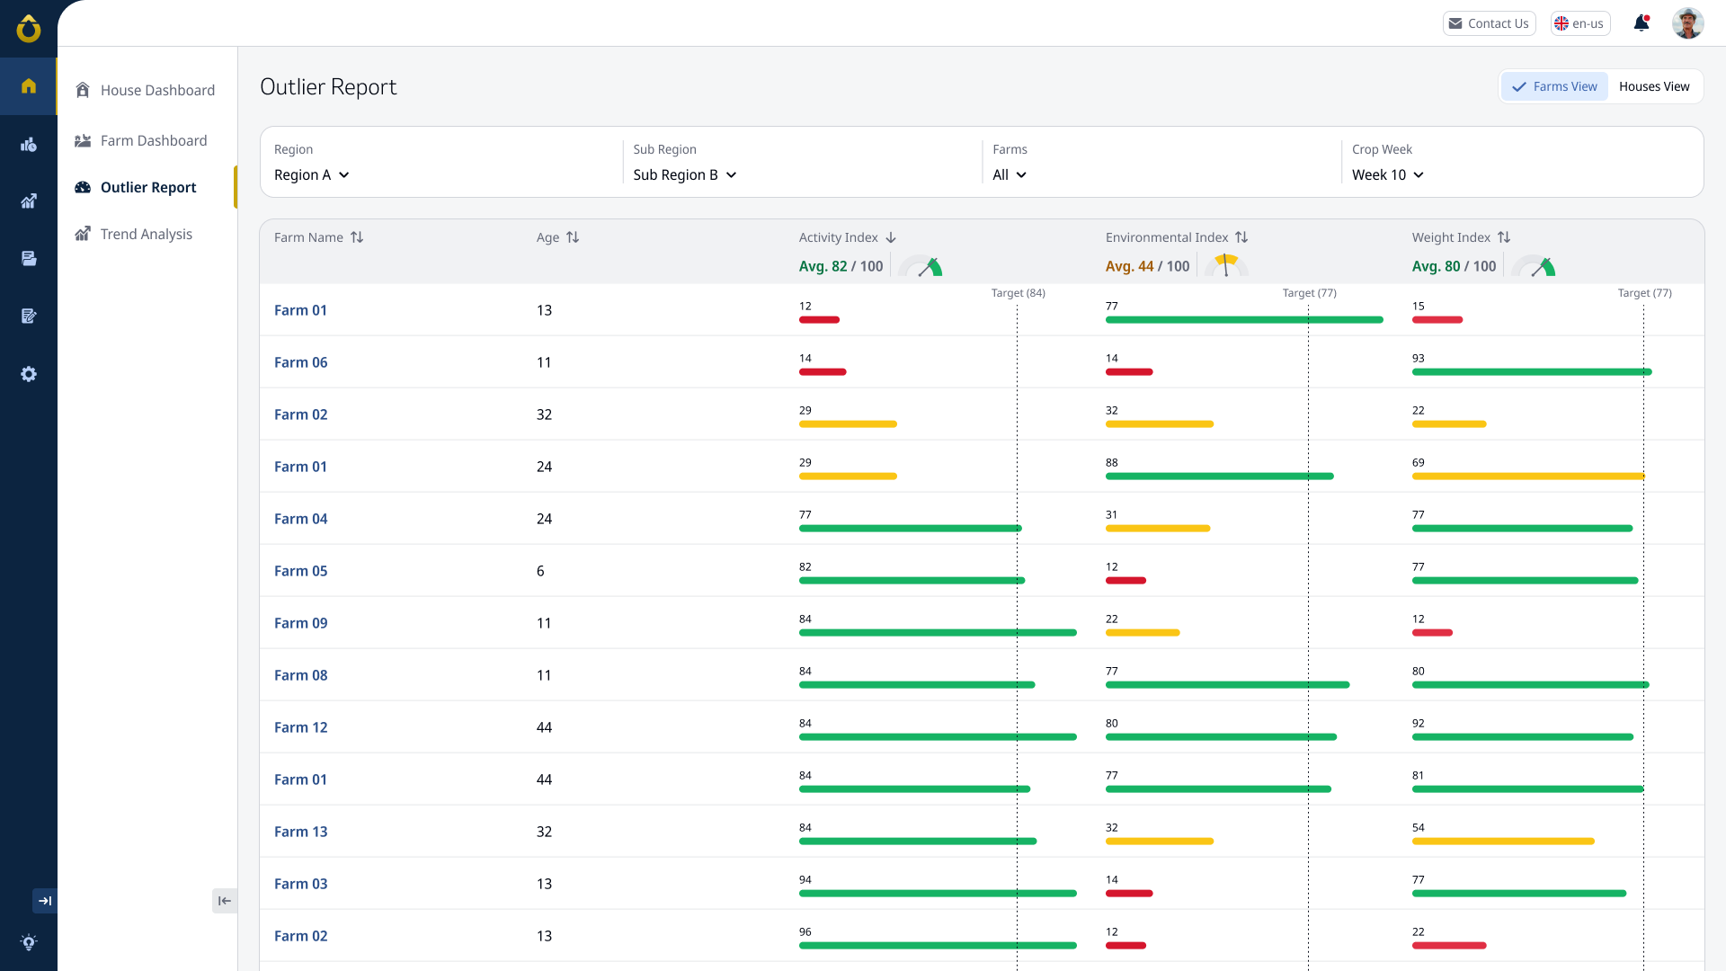
Task: Open the Crop Week dropdown
Action: [1387, 174]
